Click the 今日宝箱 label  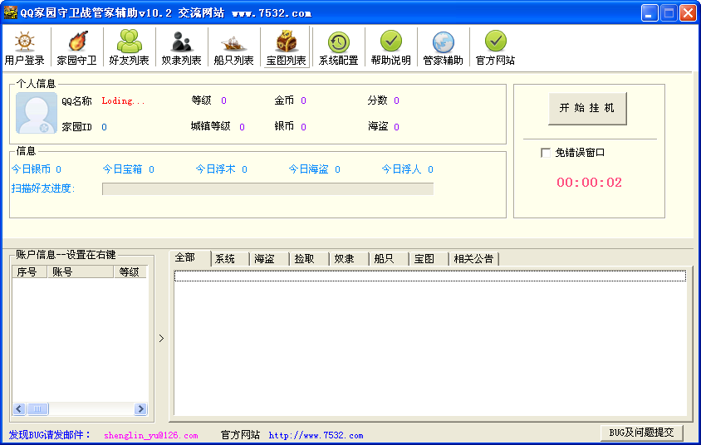tap(122, 169)
